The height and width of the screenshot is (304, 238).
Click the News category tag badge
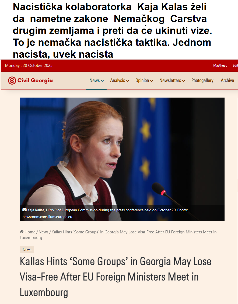(x=27, y=250)
